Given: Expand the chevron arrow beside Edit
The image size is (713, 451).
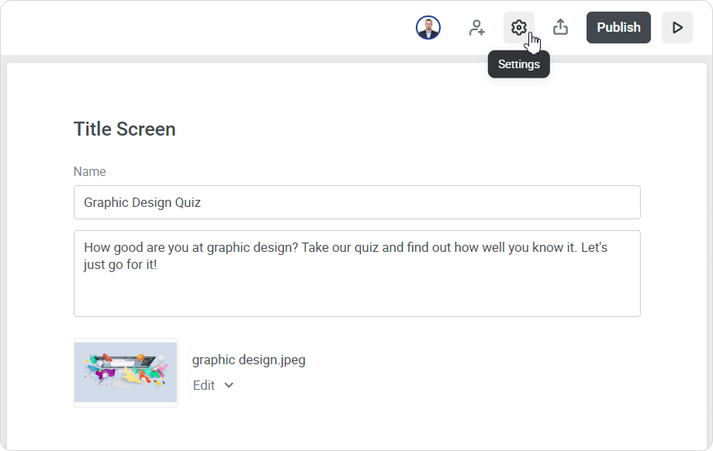Looking at the screenshot, I should tap(229, 385).
